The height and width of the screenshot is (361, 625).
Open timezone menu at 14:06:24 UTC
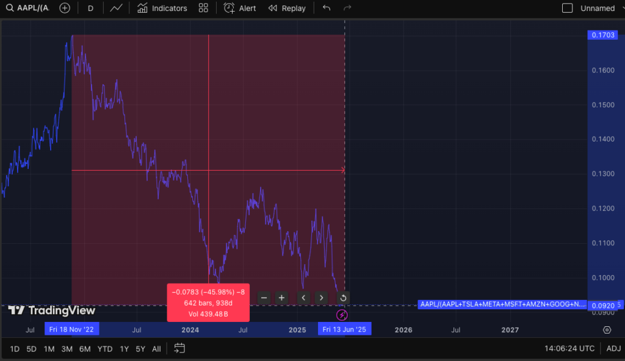[x=569, y=349]
